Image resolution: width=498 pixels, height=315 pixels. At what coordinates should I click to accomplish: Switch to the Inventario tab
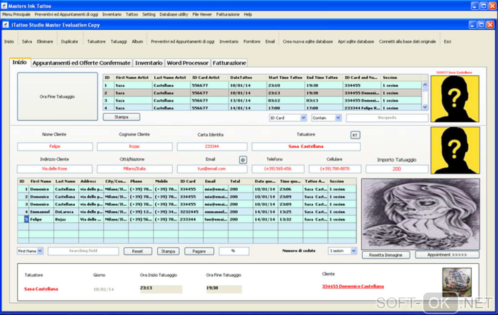pos(149,63)
